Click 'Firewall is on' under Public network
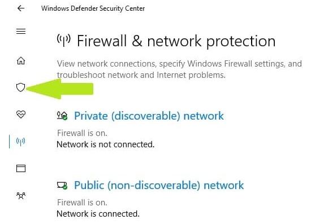This screenshot has height=224, width=311. point(82,203)
